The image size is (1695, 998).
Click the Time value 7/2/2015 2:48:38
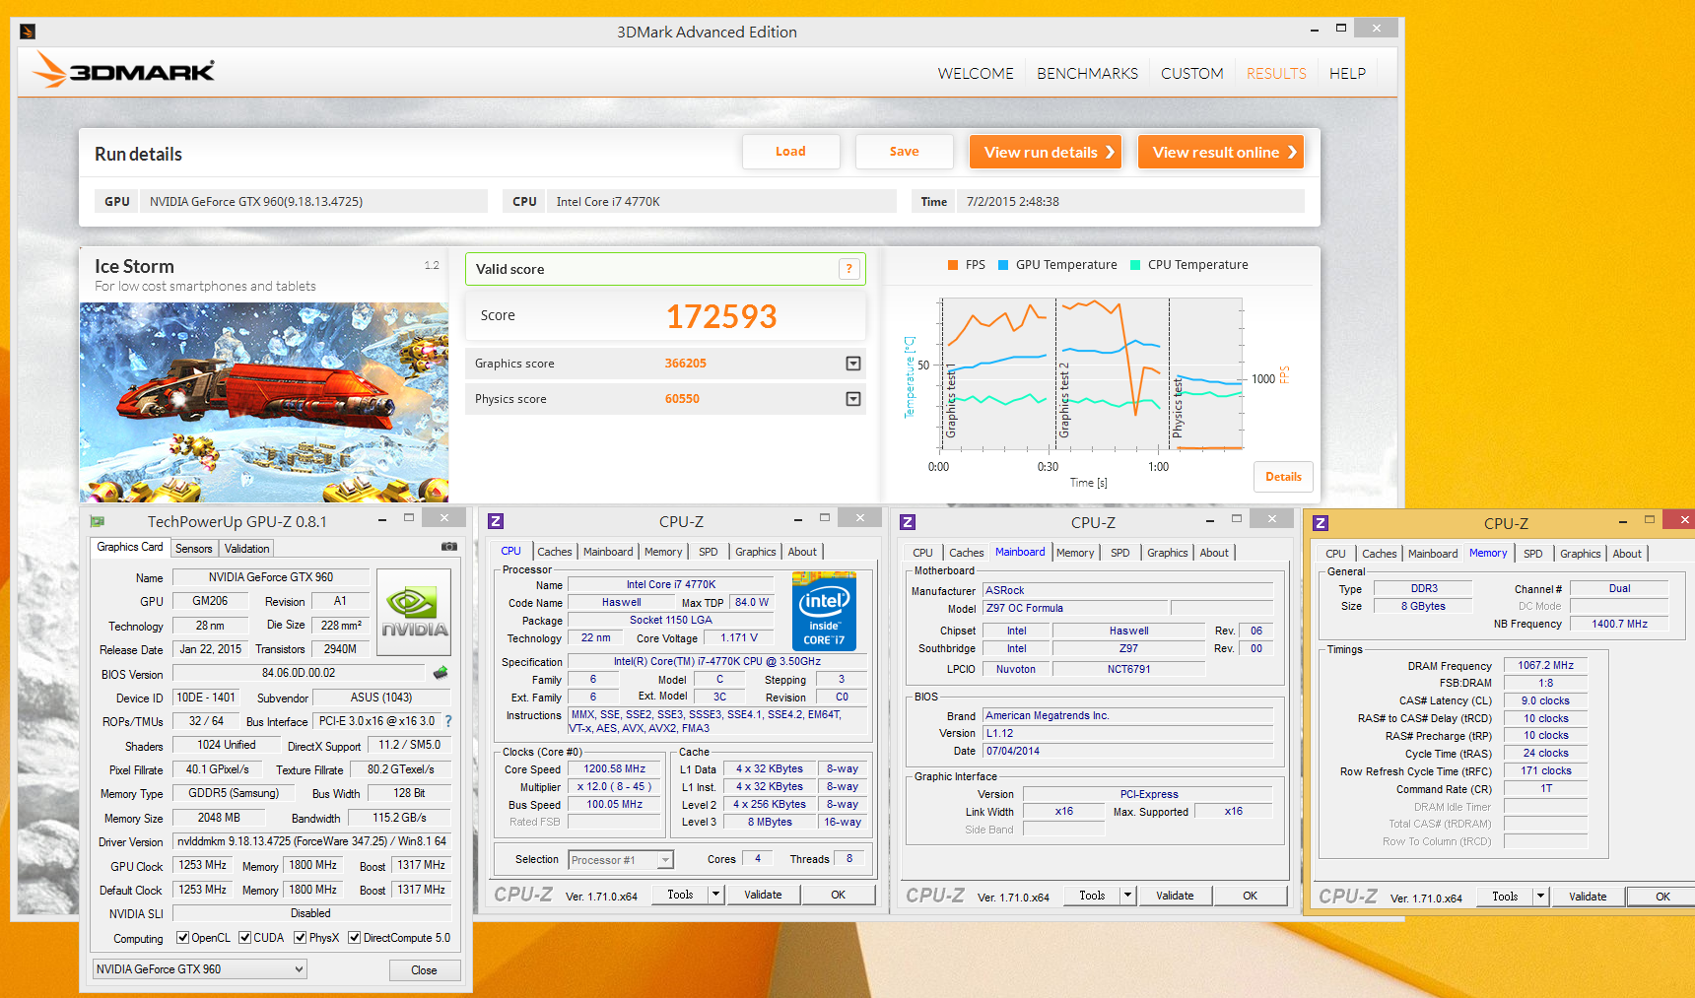click(1012, 202)
